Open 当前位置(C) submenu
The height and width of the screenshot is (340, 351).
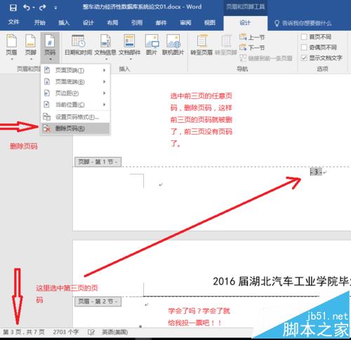75,104
